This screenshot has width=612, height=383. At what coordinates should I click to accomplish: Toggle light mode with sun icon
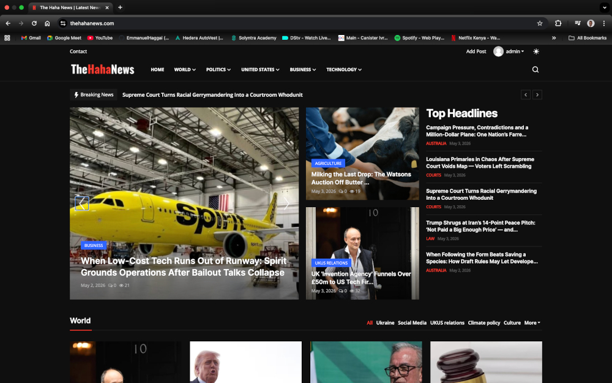[536, 51]
